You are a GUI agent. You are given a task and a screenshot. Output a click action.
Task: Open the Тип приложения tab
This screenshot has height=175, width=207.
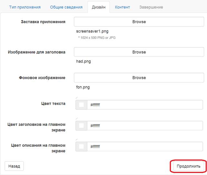coord(25,7)
